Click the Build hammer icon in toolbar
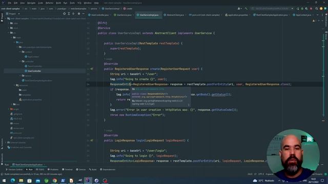Viewport: 328px width, 184px height. click(246, 9)
